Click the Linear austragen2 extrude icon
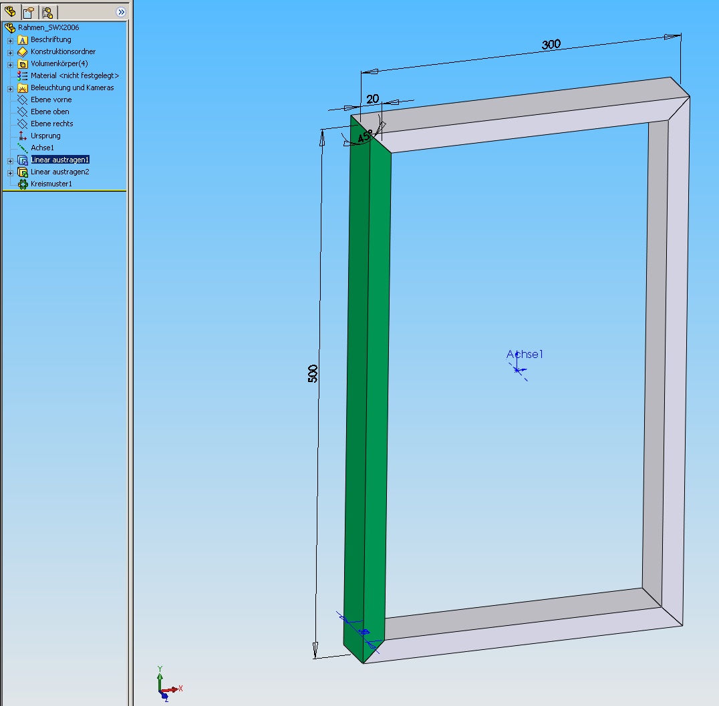Image resolution: width=719 pixels, height=706 pixels. point(23,172)
